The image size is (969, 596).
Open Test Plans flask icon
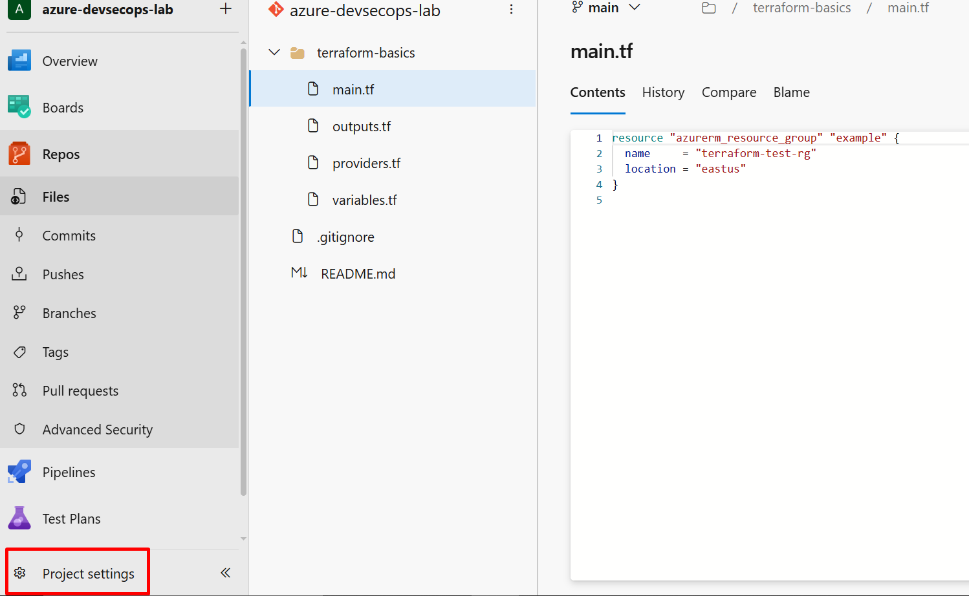[x=19, y=518]
